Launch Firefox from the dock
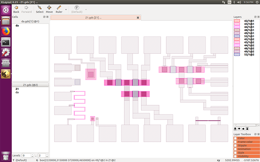 (6, 32)
